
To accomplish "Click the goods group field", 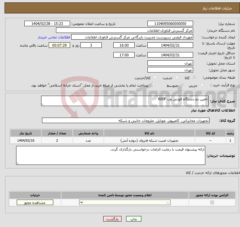I will click(x=126, y=120).
